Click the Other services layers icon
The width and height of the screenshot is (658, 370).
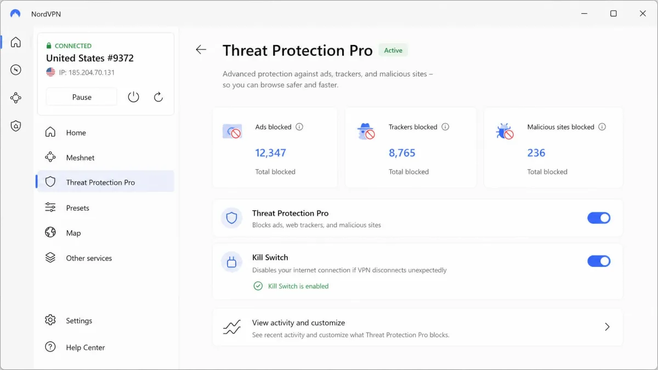click(50, 258)
